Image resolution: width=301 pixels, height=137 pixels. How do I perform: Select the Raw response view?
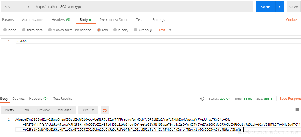point(26,110)
